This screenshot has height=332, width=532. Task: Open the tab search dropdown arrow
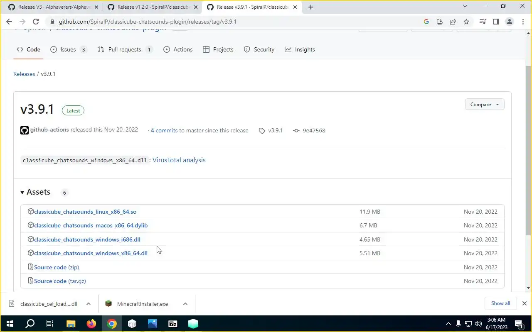click(465, 6)
